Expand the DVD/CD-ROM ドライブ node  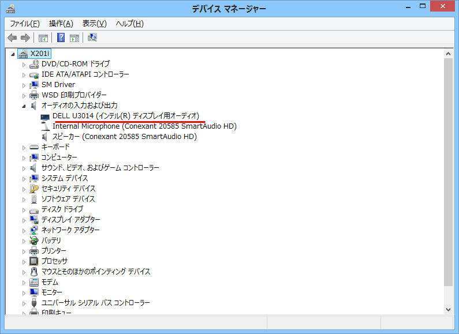click(24, 64)
